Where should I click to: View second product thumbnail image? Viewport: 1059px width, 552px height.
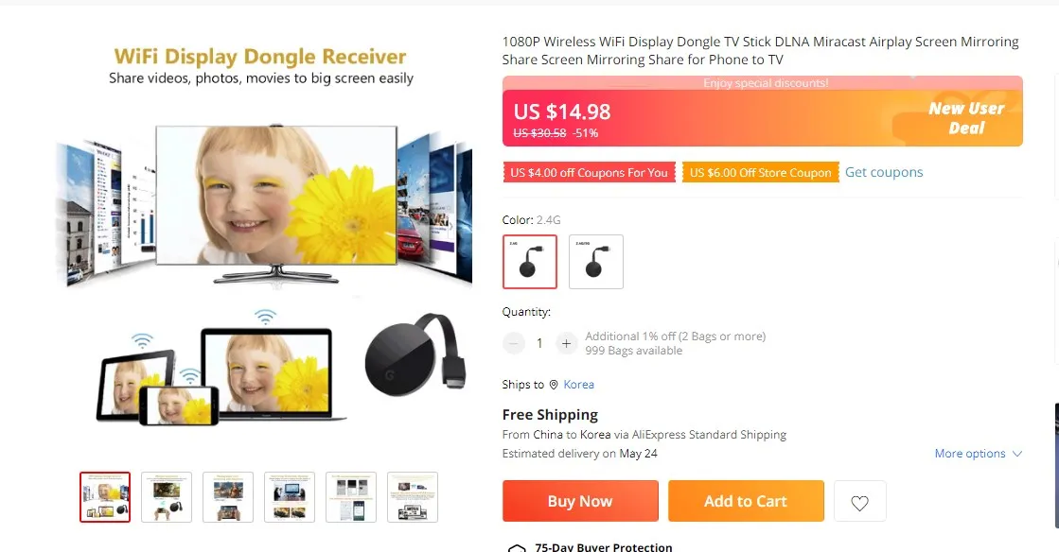(x=167, y=497)
